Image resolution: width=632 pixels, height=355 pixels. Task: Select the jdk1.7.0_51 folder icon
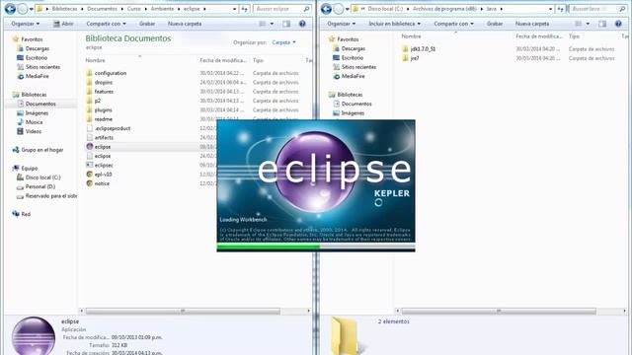pos(406,48)
